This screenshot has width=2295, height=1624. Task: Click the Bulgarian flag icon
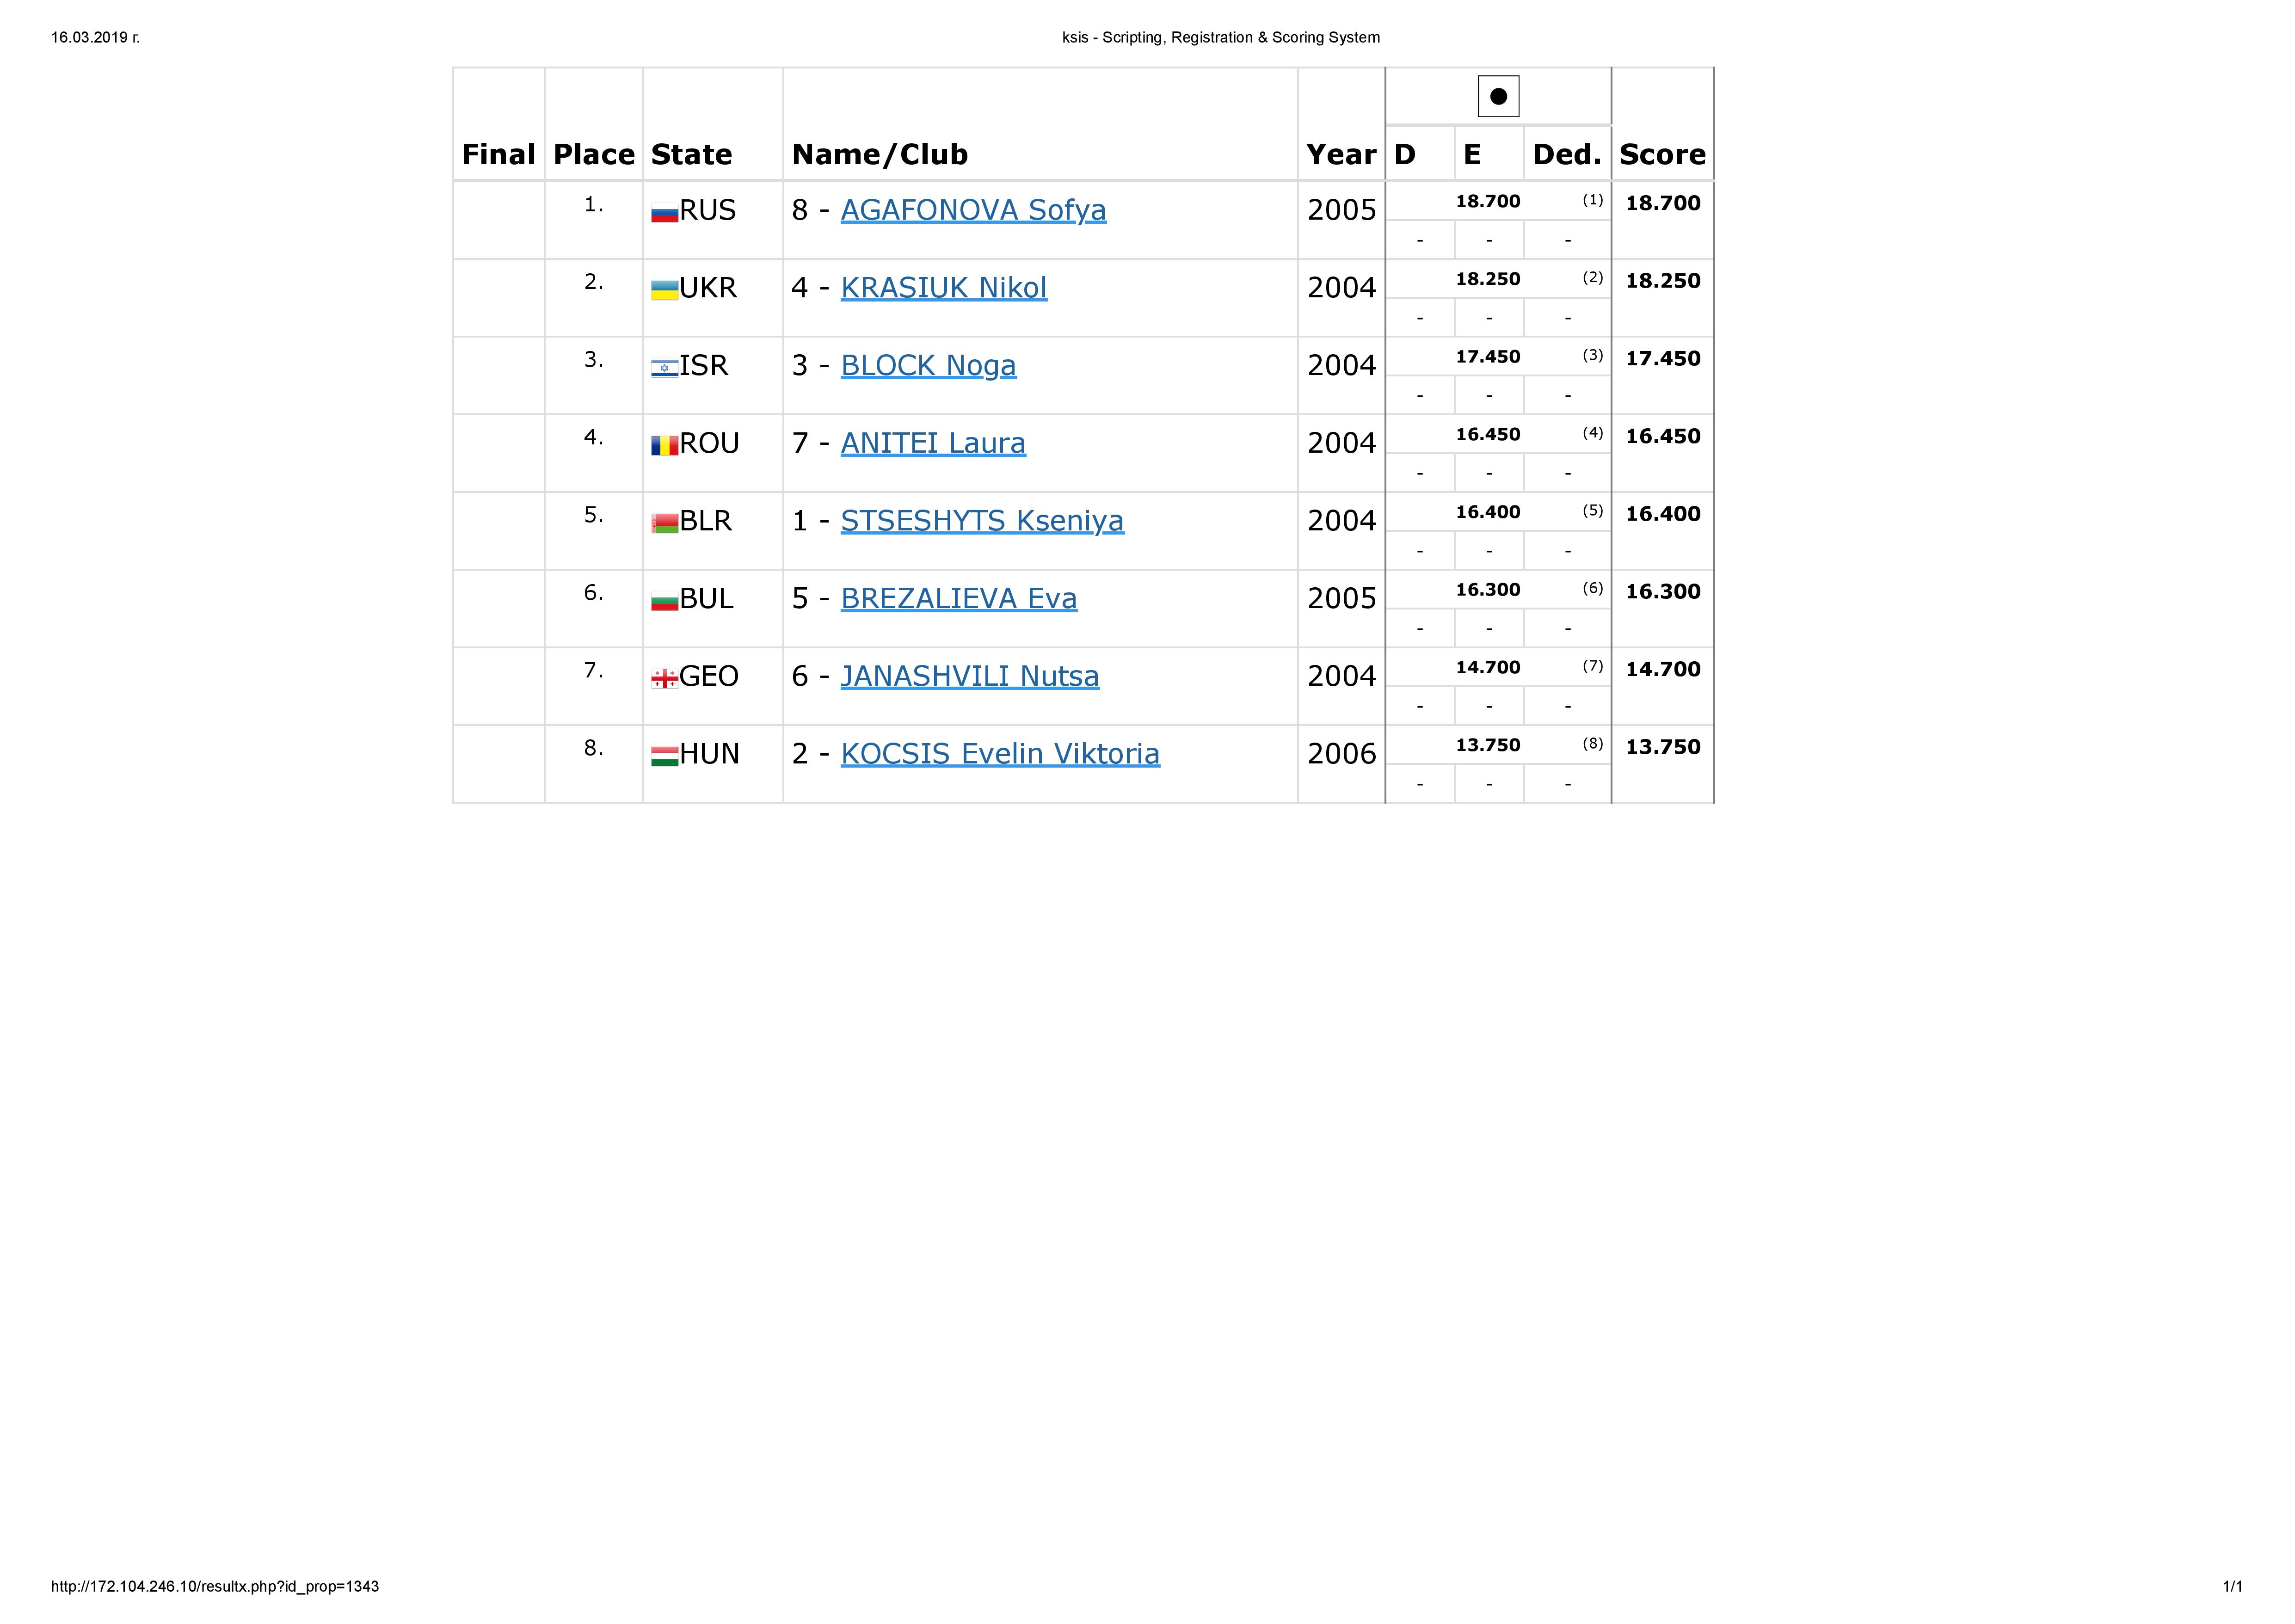pyautogui.click(x=664, y=601)
